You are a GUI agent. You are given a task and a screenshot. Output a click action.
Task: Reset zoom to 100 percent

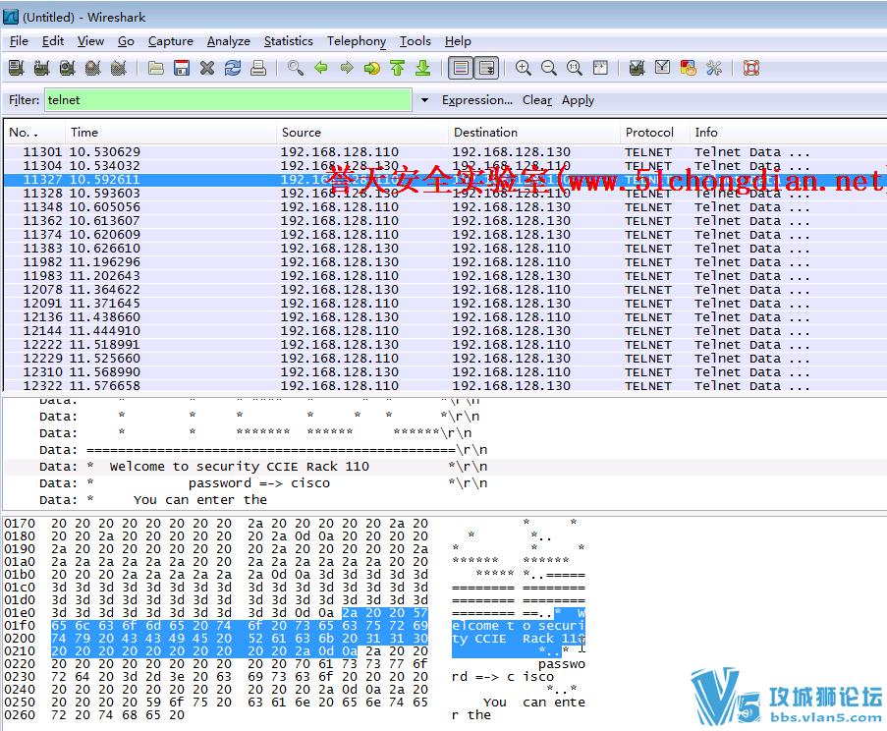575,68
